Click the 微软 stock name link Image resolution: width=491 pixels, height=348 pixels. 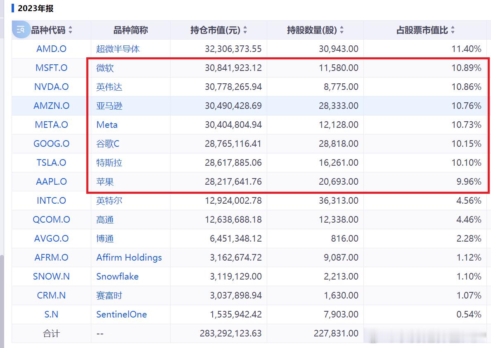coord(105,68)
